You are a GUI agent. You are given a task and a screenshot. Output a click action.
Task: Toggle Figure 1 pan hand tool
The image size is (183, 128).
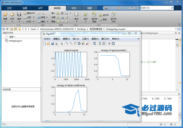(75, 44)
